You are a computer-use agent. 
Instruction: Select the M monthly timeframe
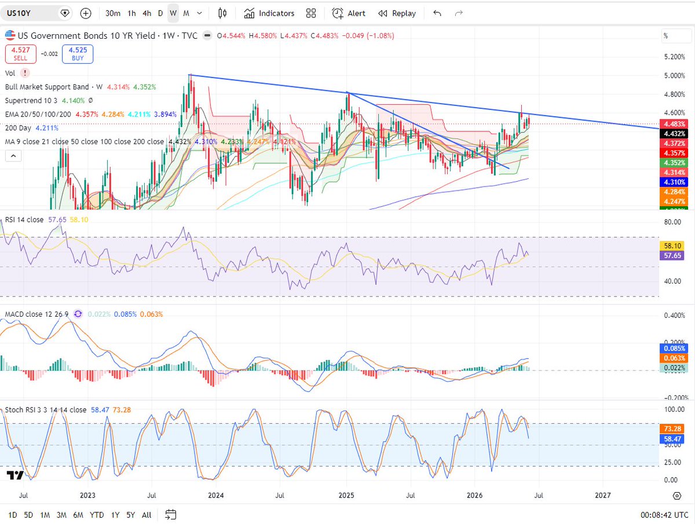click(186, 13)
